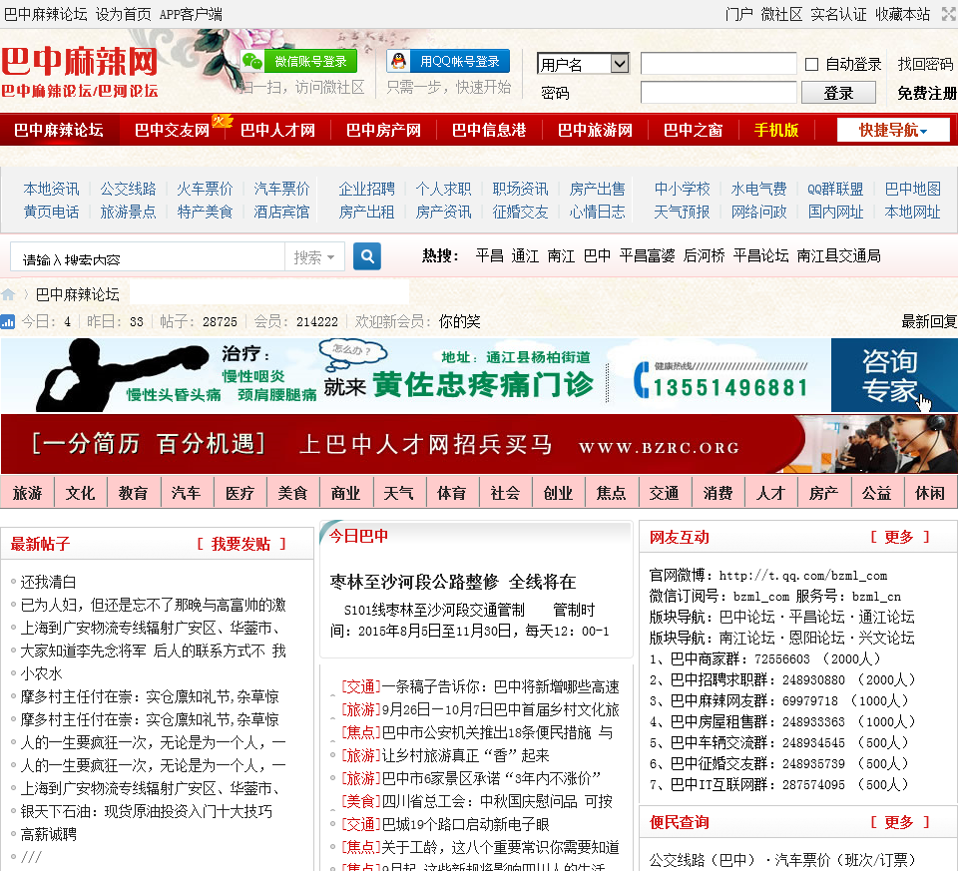Image resolution: width=958 pixels, height=871 pixels.
Task: Open the 巴中交友网 nav tab
Action: tap(172, 130)
